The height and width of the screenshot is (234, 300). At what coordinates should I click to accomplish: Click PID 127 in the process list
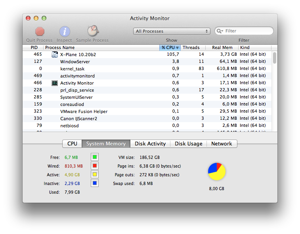(38, 61)
